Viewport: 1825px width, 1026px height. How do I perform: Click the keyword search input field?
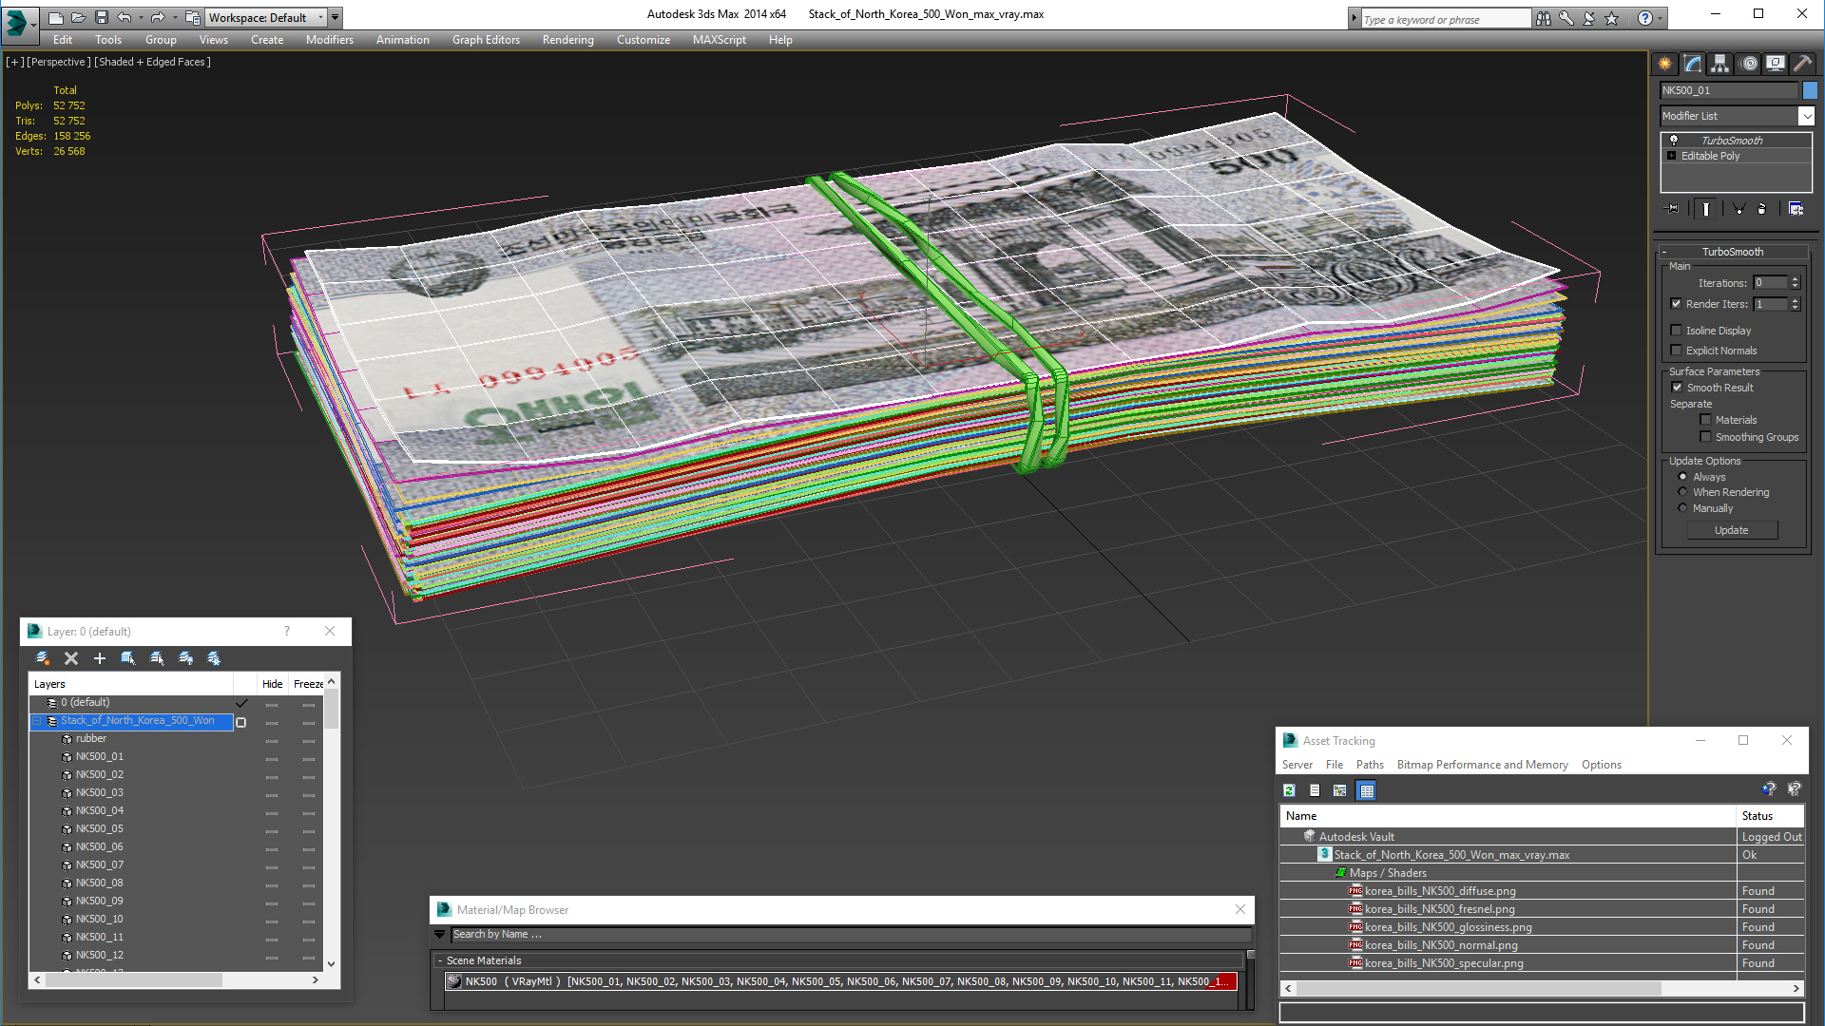click(1445, 19)
